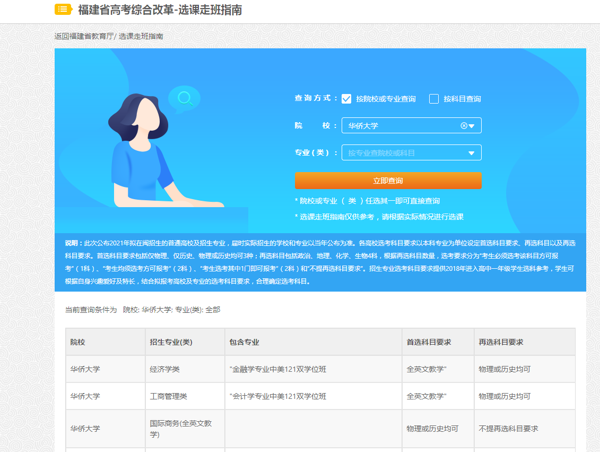Open the 院校 dropdown arrow
This screenshot has width=600, height=452.
[x=472, y=126]
